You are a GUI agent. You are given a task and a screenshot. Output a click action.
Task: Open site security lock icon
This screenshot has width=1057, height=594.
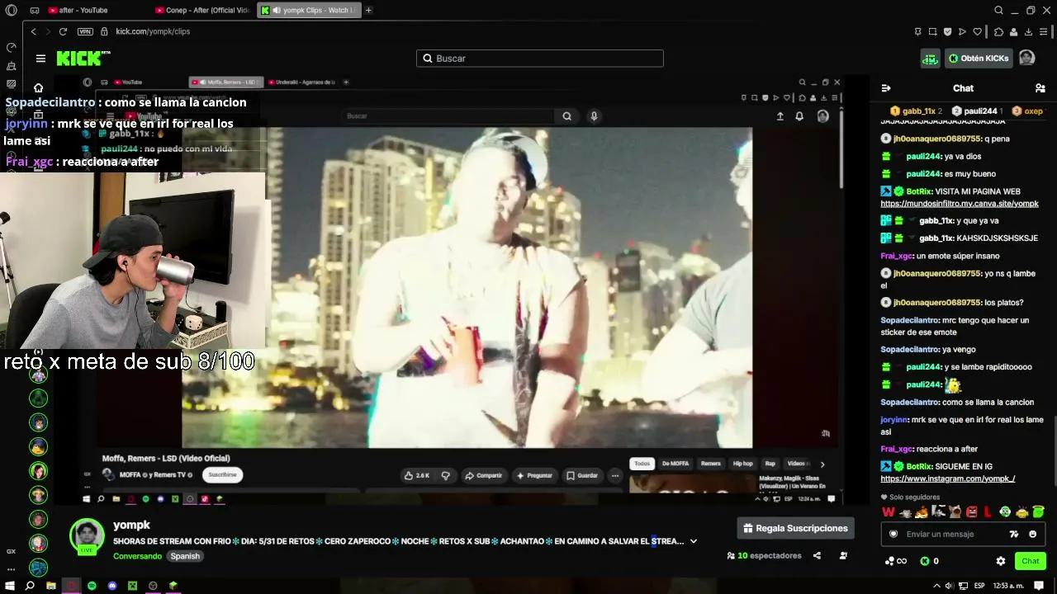tap(105, 31)
